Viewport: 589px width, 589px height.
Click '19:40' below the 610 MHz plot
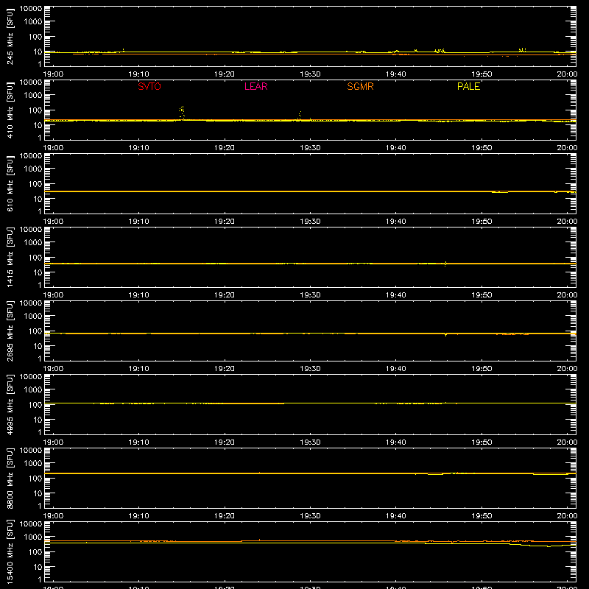coord(396,222)
